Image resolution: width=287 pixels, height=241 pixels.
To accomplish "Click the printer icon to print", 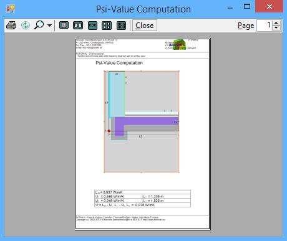I will 11,26.
